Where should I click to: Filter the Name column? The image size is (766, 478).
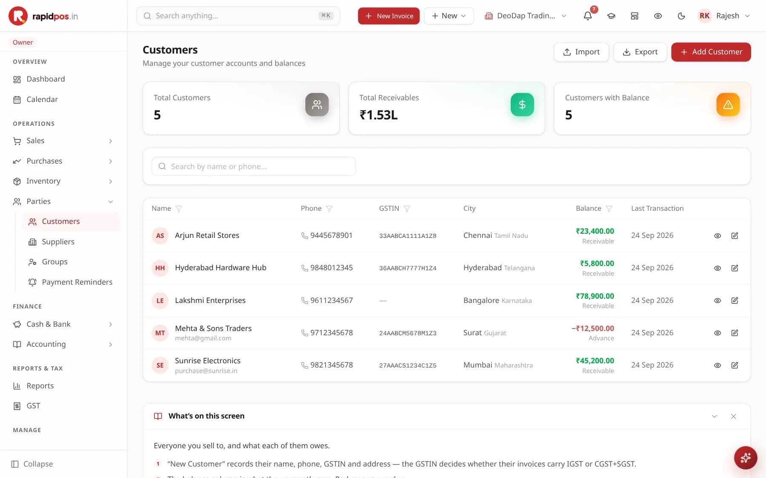[x=179, y=209]
